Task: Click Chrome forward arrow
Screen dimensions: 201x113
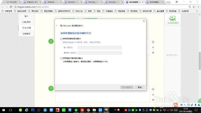Action: point(7,7)
